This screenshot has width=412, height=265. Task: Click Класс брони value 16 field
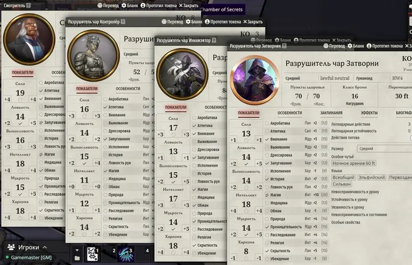pyautogui.click(x=355, y=96)
